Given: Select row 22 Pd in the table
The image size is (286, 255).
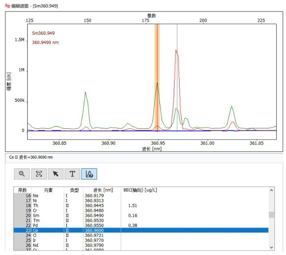Looking at the screenshot, I should pyautogui.click(x=141, y=225).
